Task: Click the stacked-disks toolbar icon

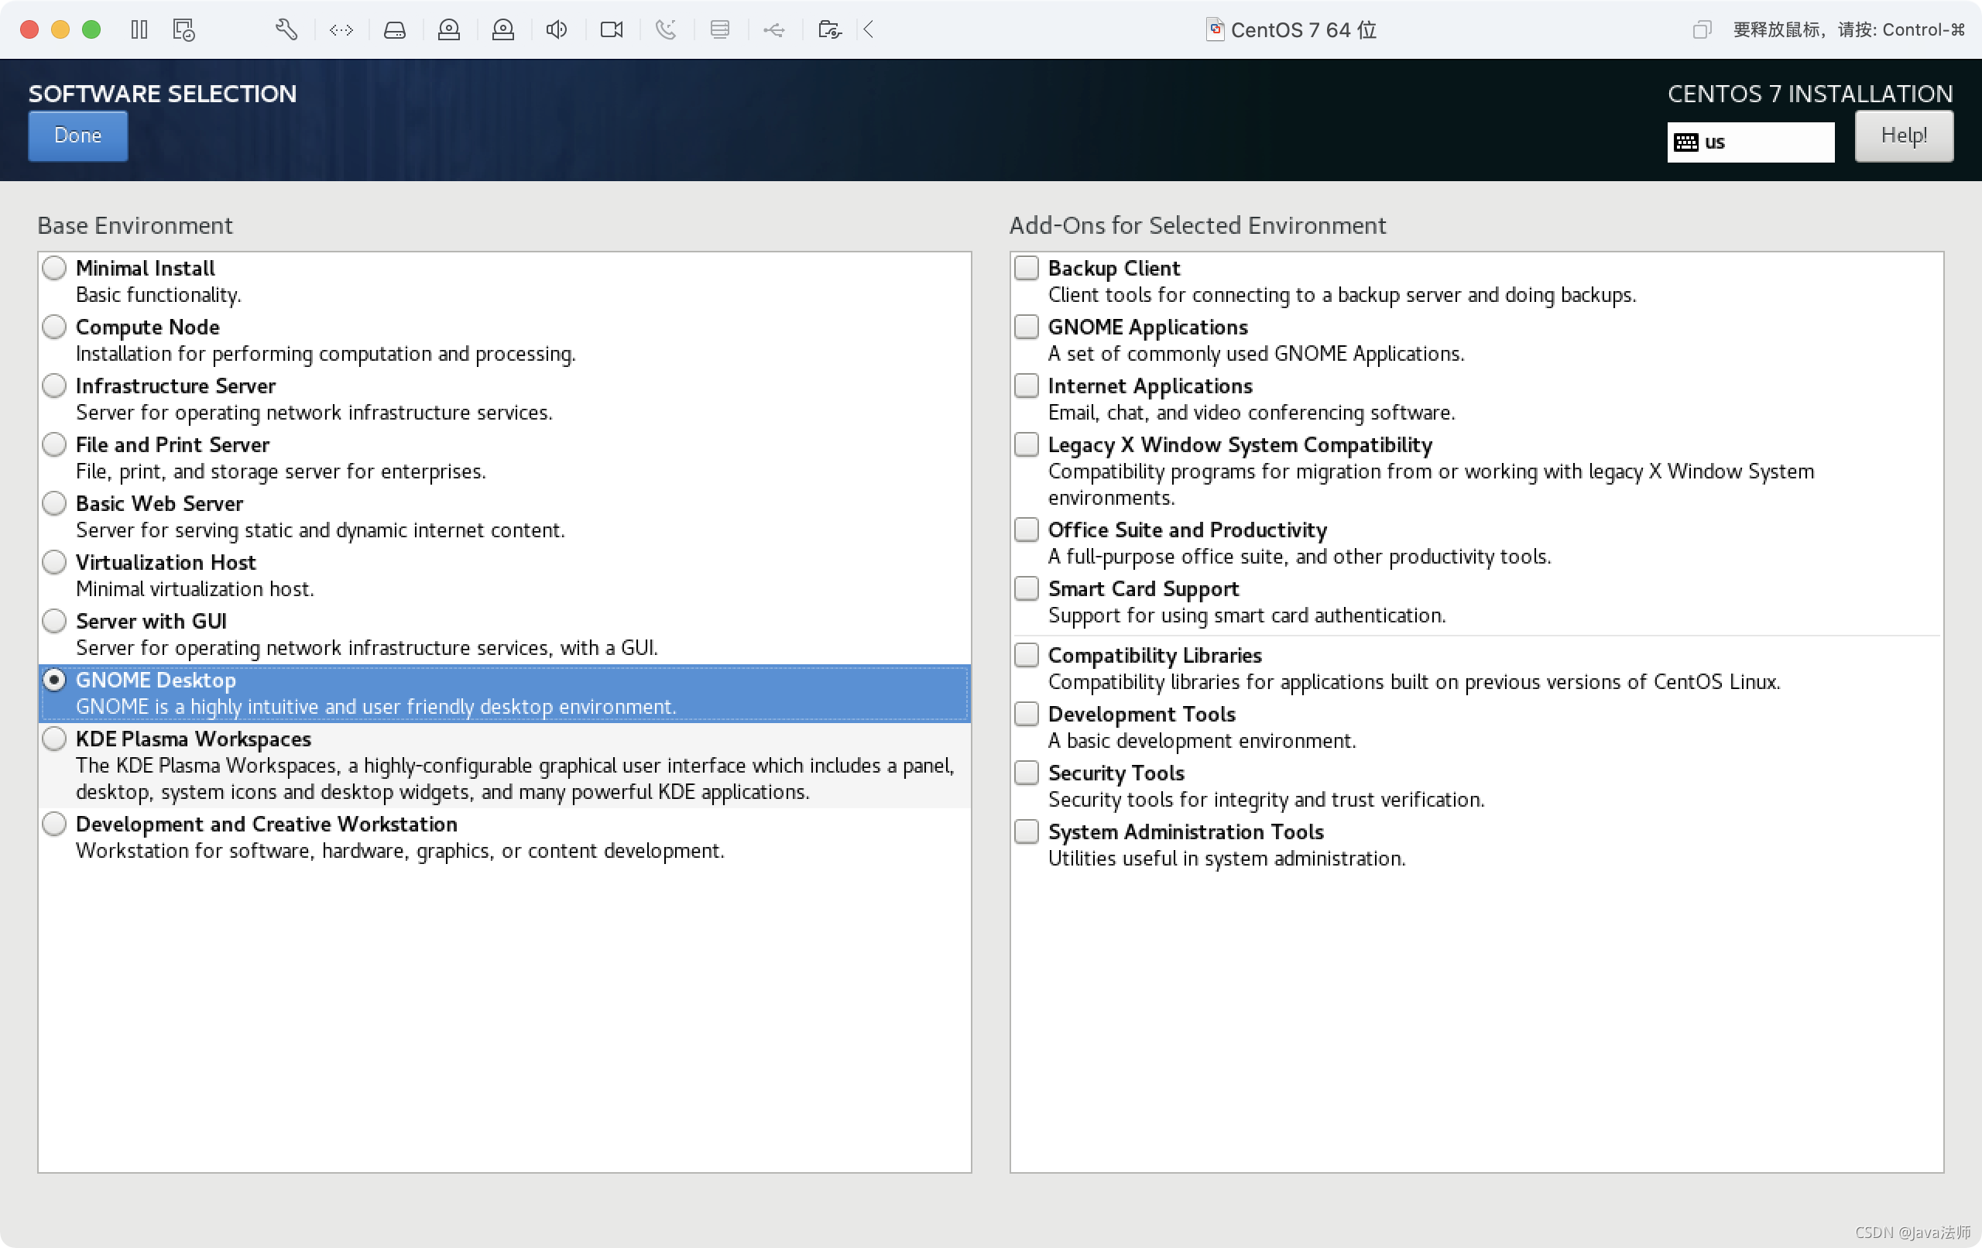Action: [x=720, y=30]
